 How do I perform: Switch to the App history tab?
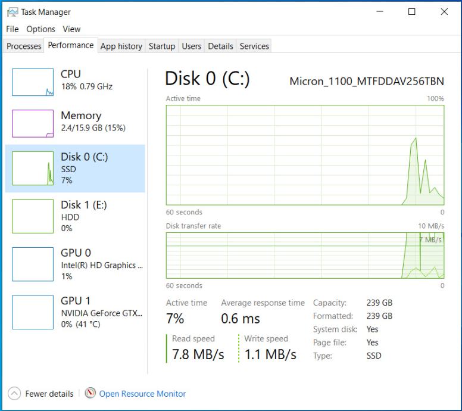pyautogui.click(x=121, y=46)
